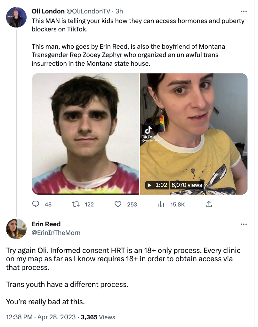
Task: Click the reply speech bubble icon
Action: point(36,204)
